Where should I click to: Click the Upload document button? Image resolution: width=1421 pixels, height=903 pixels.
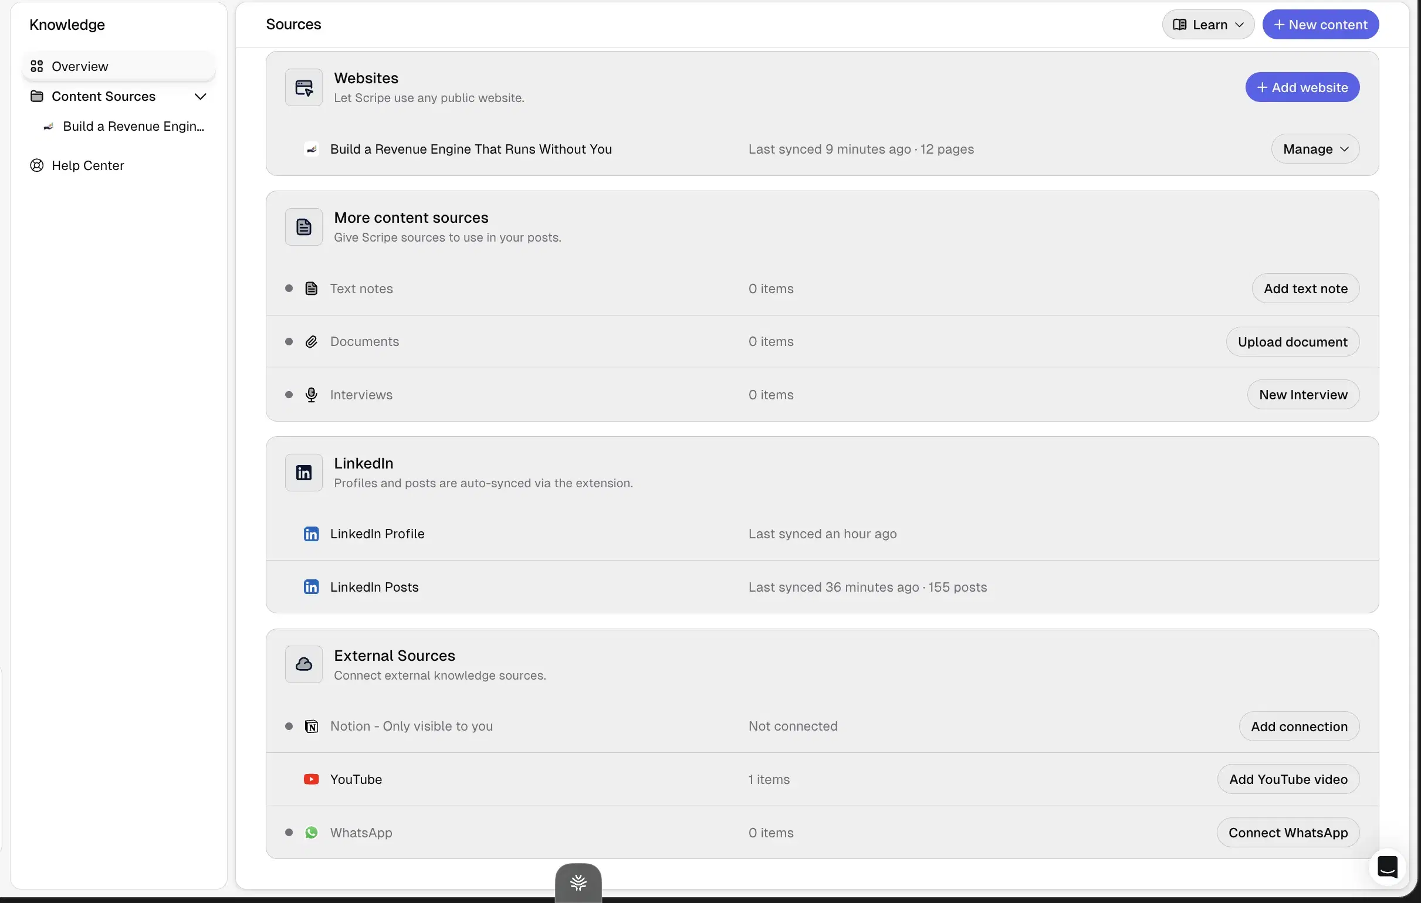coord(1293,341)
